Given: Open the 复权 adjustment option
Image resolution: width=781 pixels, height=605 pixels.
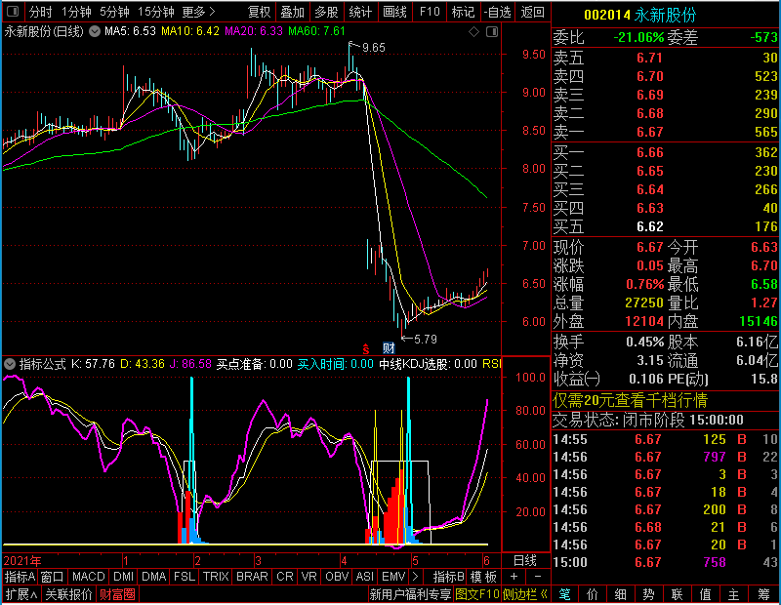Looking at the screenshot, I should pyautogui.click(x=259, y=12).
